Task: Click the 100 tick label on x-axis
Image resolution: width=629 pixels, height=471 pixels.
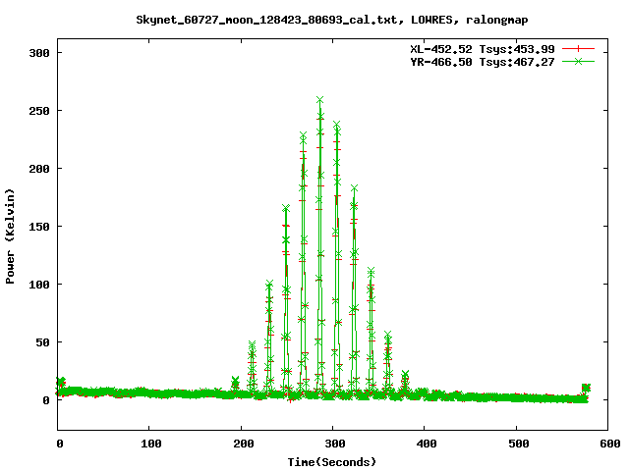Action: tap(150, 444)
